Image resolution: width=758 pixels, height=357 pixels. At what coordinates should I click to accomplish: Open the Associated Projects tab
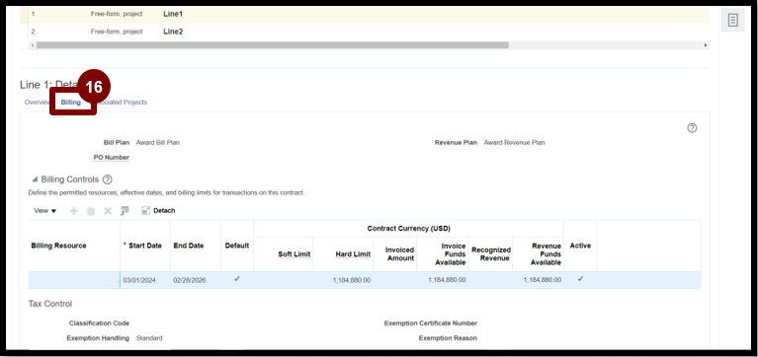(122, 103)
